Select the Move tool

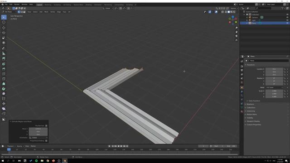tap(4, 28)
